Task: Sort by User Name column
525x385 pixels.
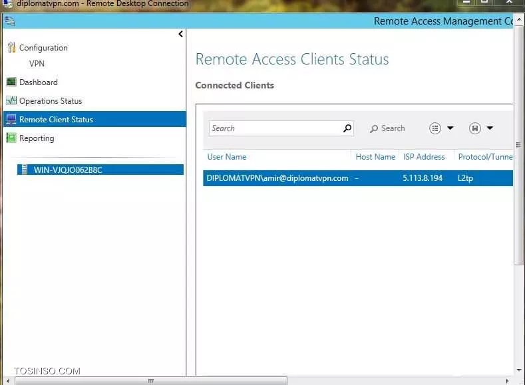Action: 227,157
